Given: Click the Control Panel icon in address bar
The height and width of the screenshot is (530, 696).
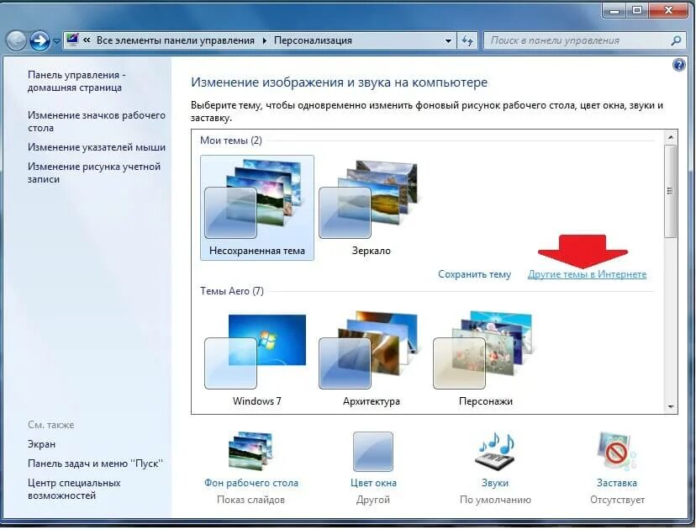Looking at the screenshot, I should [x=72, y=40].
